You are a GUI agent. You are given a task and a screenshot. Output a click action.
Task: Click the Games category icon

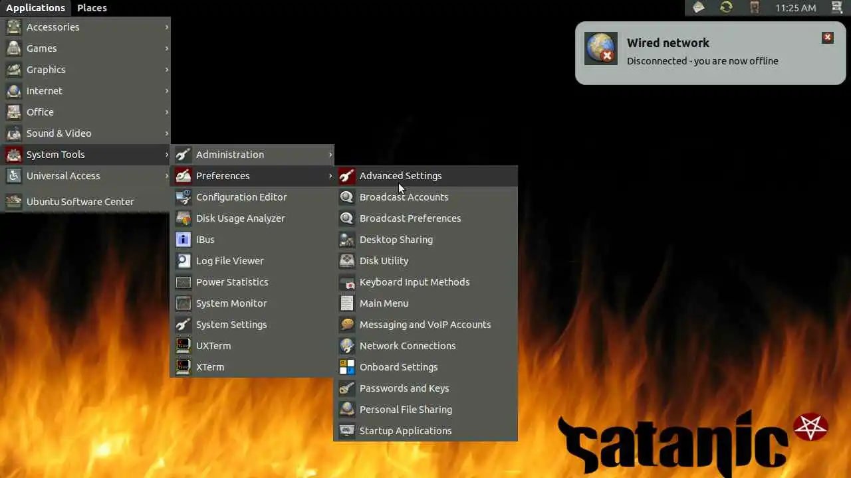pyautogui.click(x=14, y=48)
